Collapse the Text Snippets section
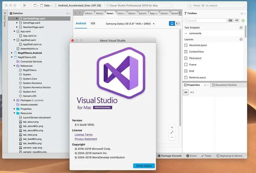Image resolution: width=256 pixels, height=173 pixels. [x=241, y=27]
